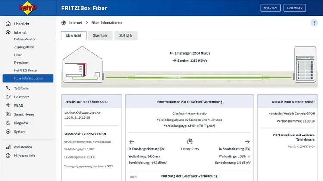Click 'Latenz: 2 ms' text
This screenshot has width=323, height=181.
(190, 149)
